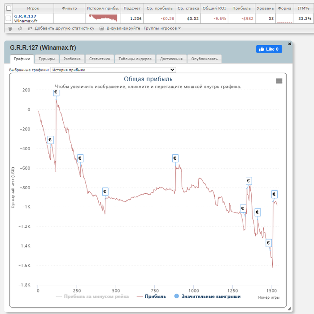This screenshot has height=314, width=314.
Task: Open the Таблицы лидеров tab
Action: (135, 59)
